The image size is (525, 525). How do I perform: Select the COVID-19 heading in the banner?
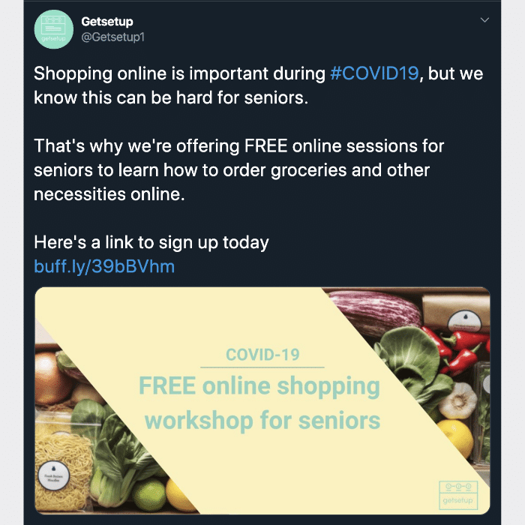262,355
